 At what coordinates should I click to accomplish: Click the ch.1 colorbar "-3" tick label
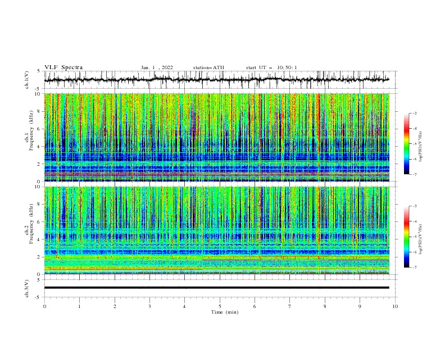tap(415, 113)
